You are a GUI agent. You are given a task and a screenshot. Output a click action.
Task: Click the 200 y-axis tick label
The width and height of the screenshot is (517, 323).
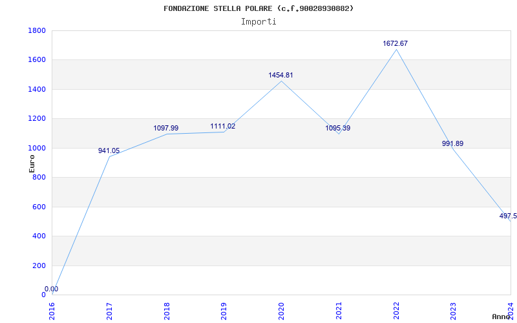(39, 266)
